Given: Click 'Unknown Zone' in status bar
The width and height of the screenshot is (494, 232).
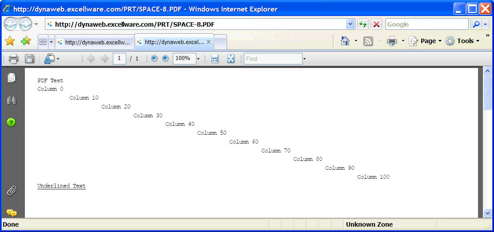Looking at the screenshot, I should (369, 224).
